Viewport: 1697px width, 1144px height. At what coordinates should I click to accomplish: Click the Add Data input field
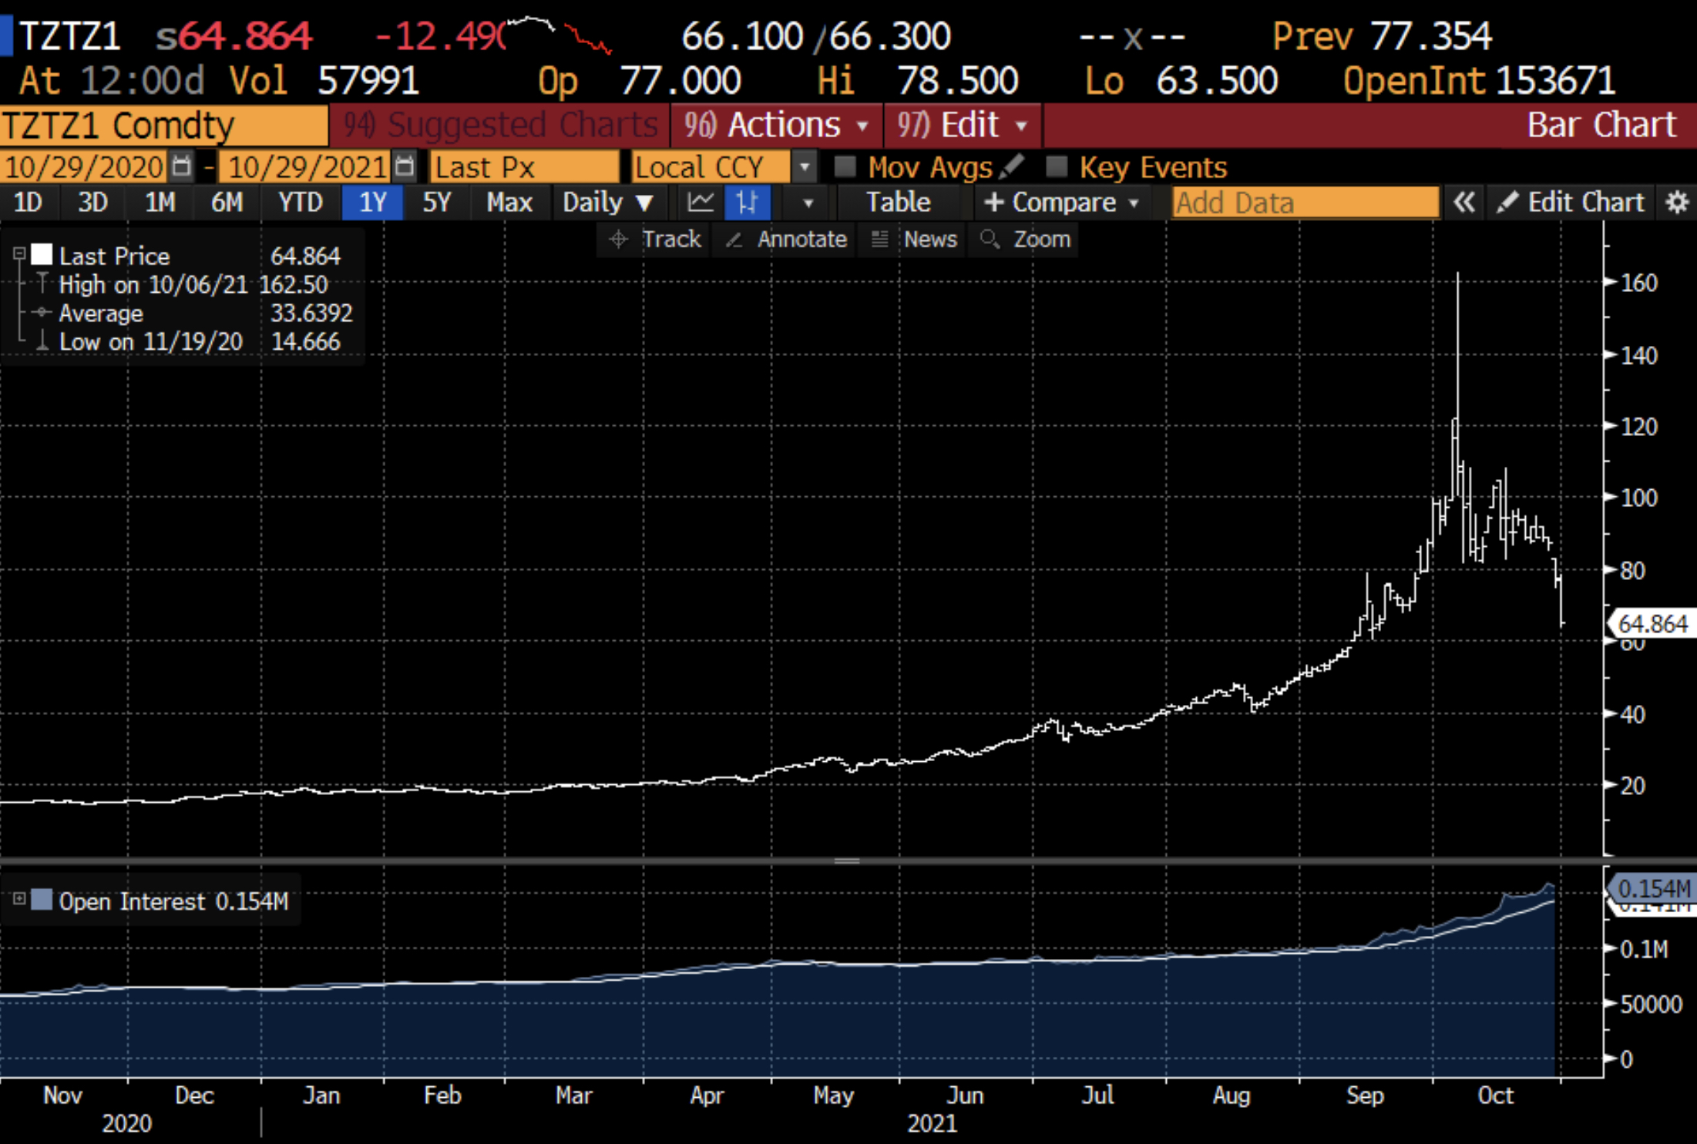click(x=1304, y=203)
